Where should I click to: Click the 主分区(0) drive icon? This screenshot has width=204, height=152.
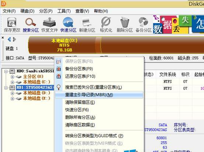[19, 77]
